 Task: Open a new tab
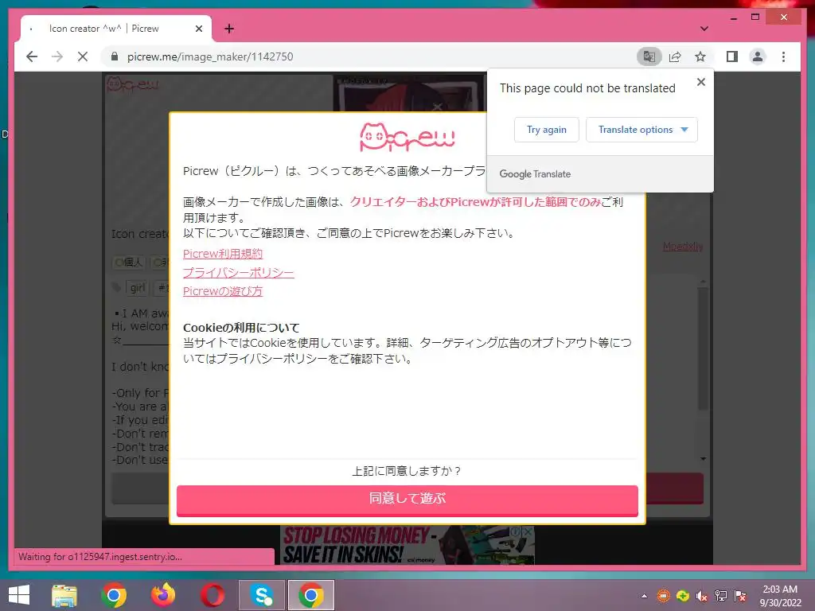[x=229, y=29]
